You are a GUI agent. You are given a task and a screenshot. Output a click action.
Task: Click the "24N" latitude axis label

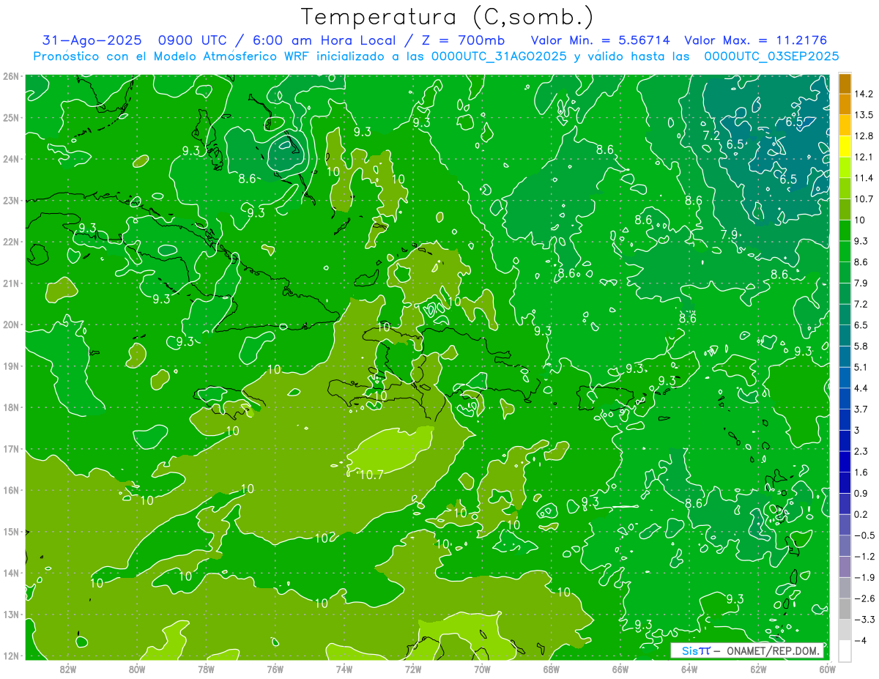pos(11,159)
